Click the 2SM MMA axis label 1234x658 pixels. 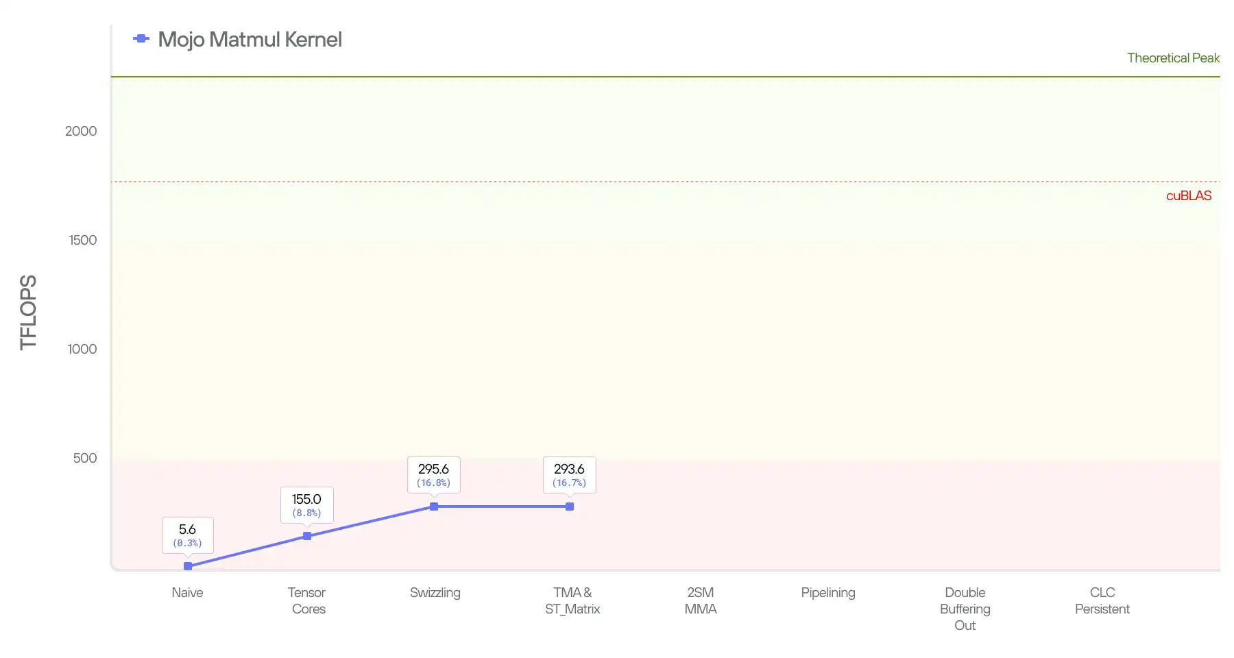pyautogui.click(x=701, y=600)
